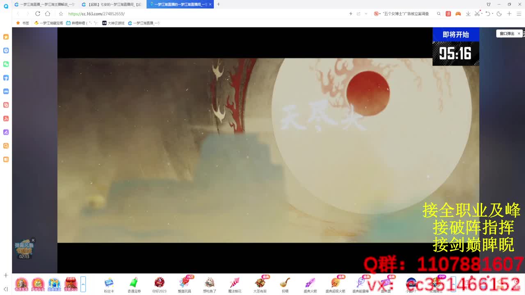Launch WeChat from the browser sidebar
525x295 pixels.
click(x=6, y=64)
